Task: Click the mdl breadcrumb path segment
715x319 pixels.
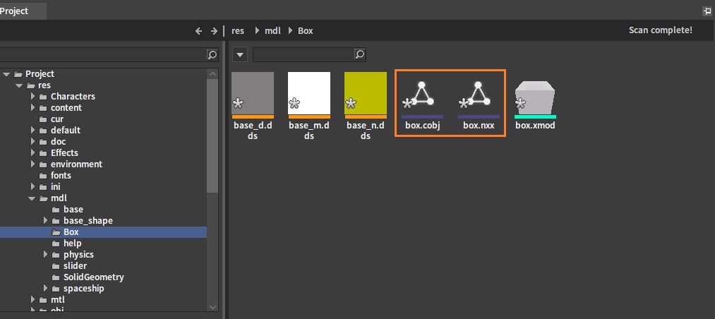Action: tap(272, 30)
